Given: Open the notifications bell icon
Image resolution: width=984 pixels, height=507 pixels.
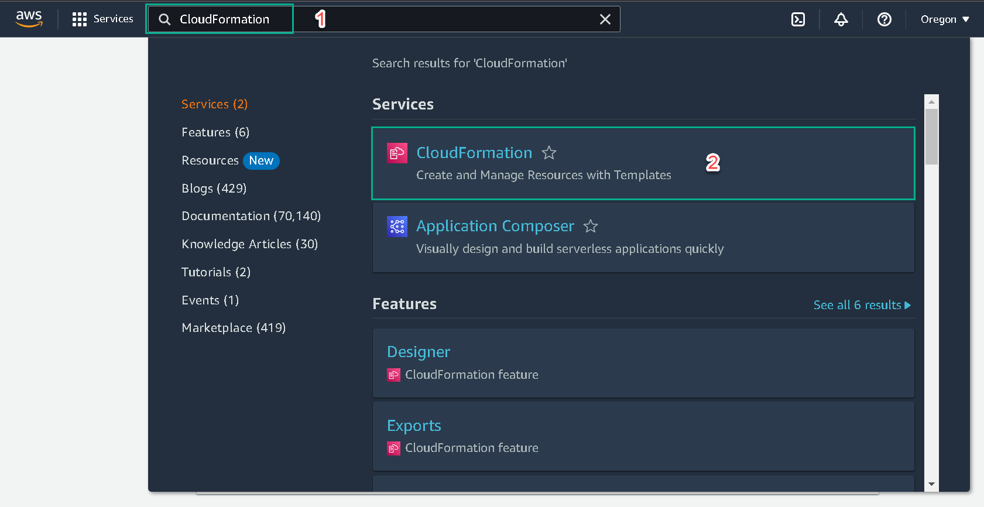Looking at the screenshot, I should pyautogui.click(x=841, y=19).
